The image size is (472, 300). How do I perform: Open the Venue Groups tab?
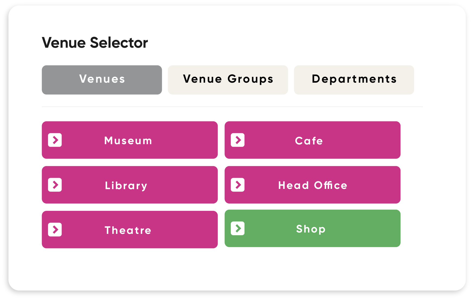228,80
